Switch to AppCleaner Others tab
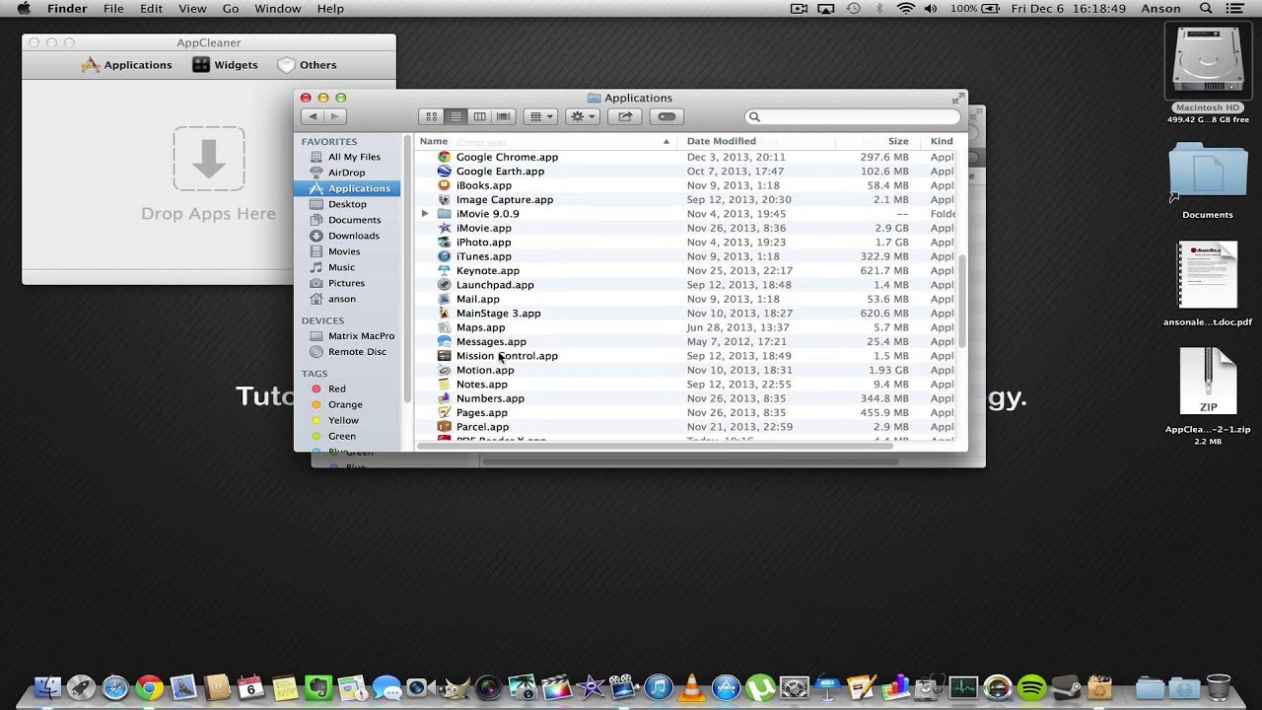The image size is (1262, 710). pyautogui.click(x=307, y=65)
